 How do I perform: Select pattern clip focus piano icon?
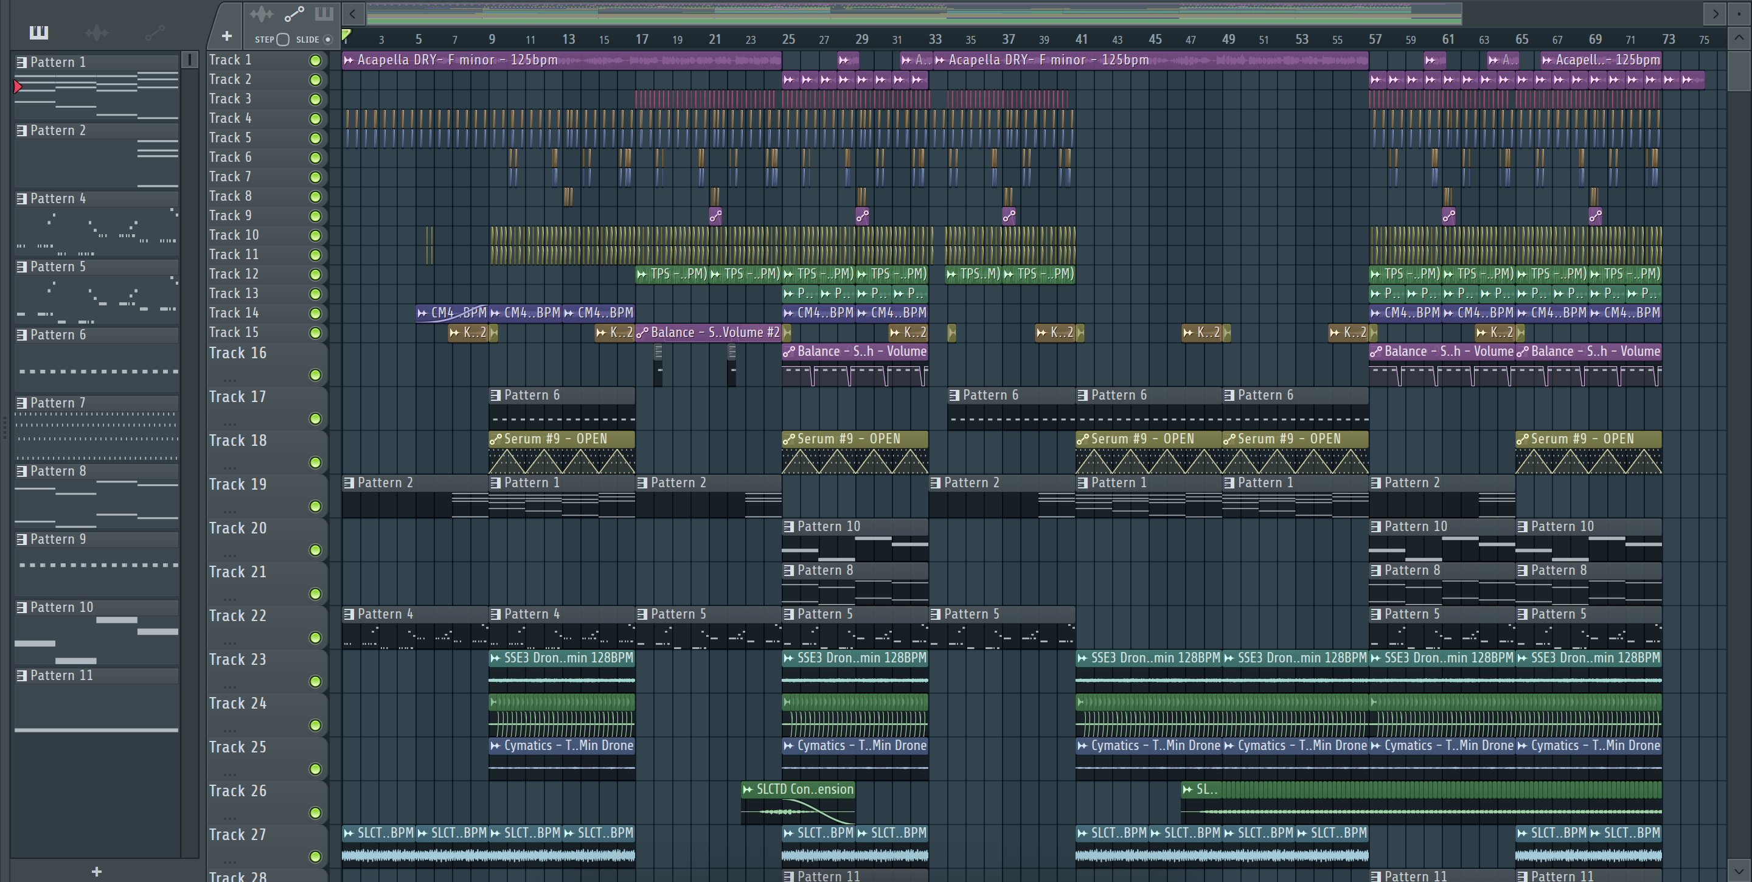pyautogui.click(x=324, y=13)
